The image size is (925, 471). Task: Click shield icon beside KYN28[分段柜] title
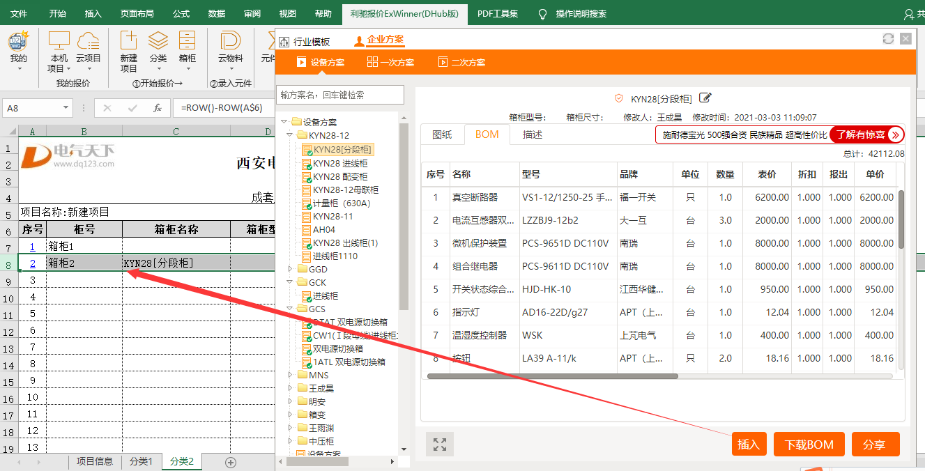coord(618,98)
